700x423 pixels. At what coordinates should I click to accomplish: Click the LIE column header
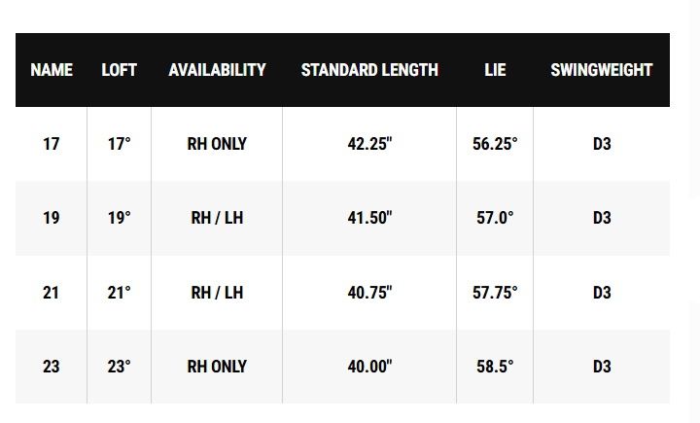[x=495, y=70]
